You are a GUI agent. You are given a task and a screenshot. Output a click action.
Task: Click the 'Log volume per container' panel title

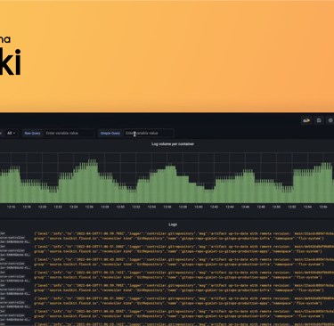(x=173, y=144)
